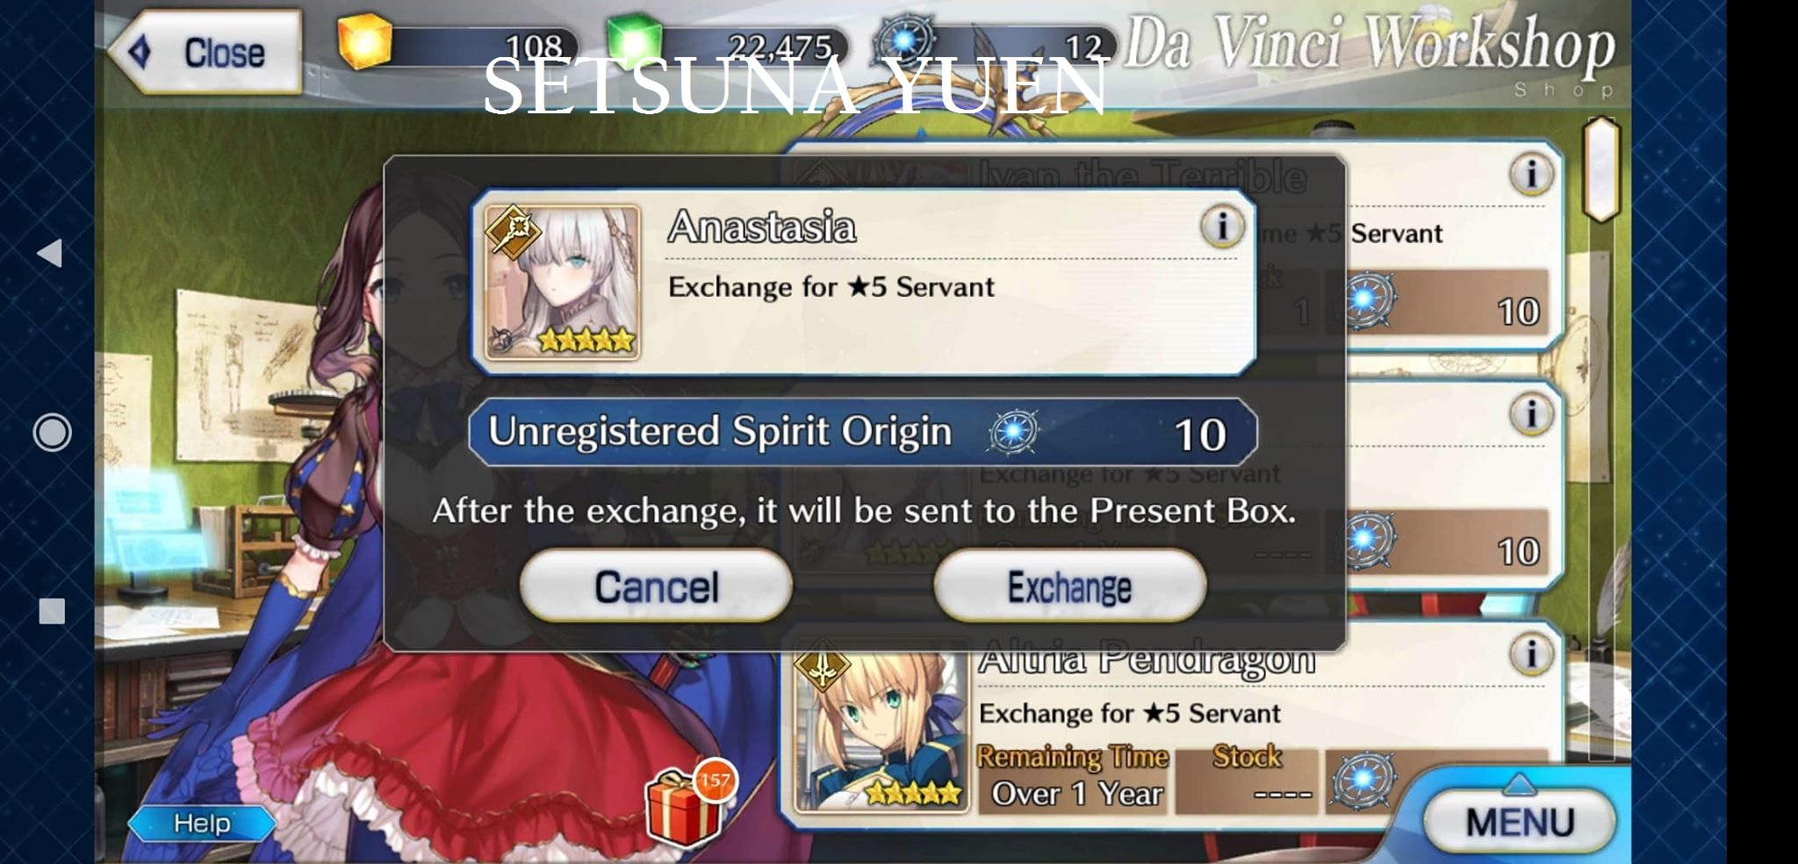Open info for Anastasia in dialog
The height and width of the screenshot is (864, 1798).
point(1221,227)
